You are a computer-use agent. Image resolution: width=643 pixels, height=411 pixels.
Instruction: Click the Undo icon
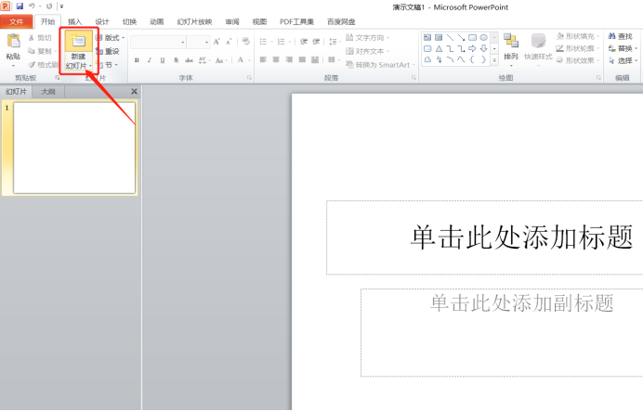click(x=32, y=6)
